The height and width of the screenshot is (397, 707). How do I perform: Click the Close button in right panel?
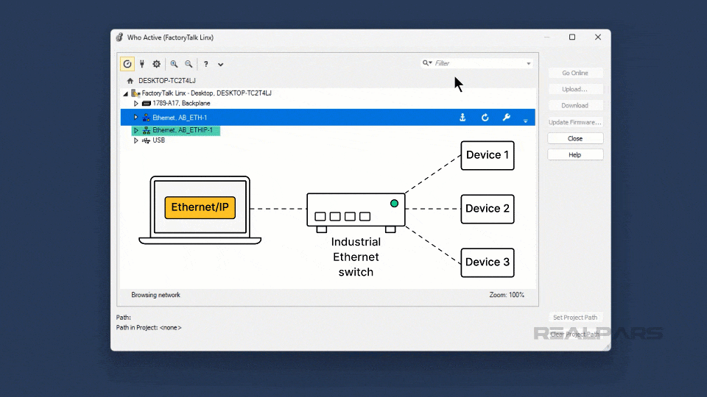[x=575, y=139]
